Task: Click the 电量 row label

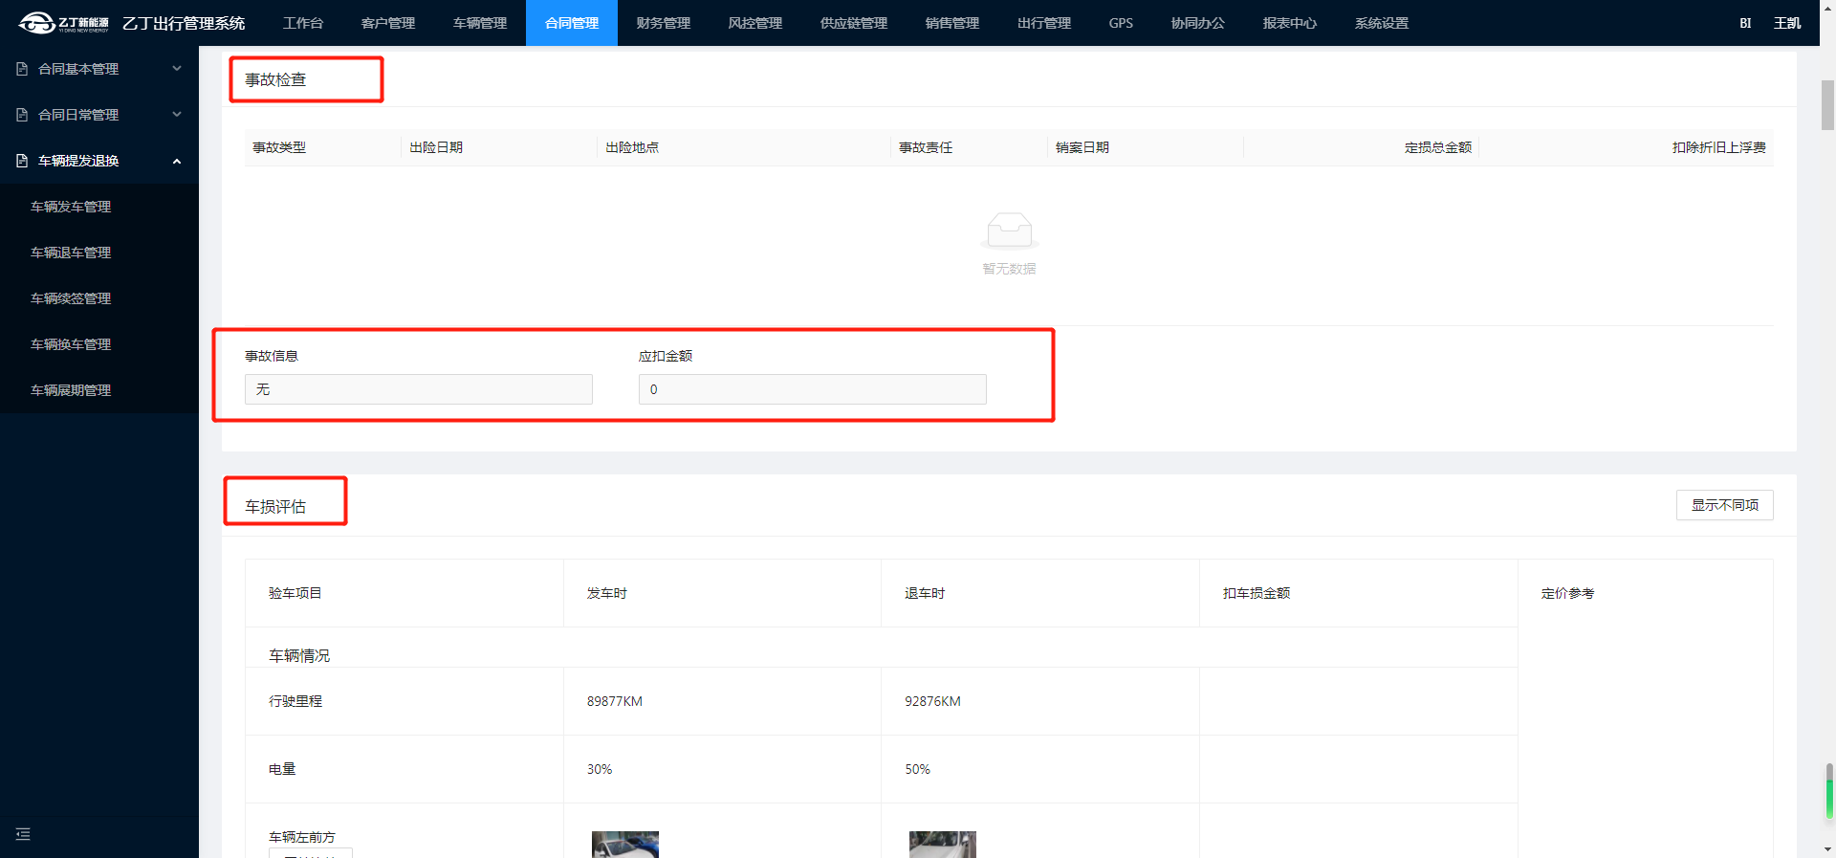Action: pyautogui.click(x=282, y=769)
